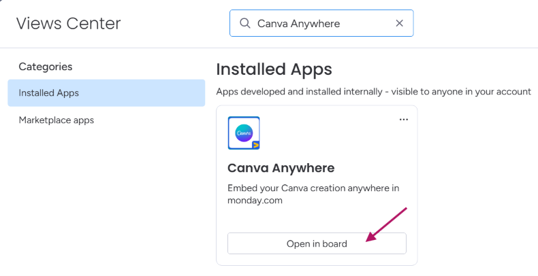Click the Installed Apps section heading

(274, 69)
